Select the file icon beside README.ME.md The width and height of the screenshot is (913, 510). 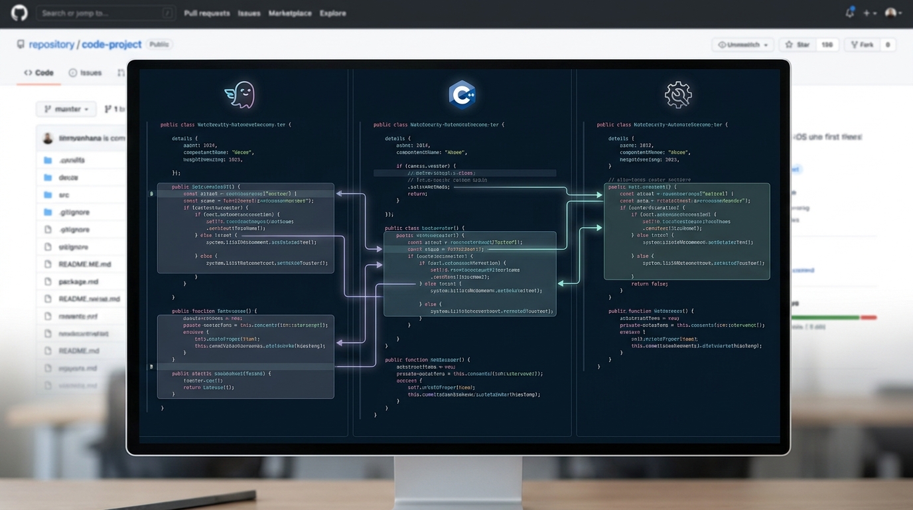(48, 264)
